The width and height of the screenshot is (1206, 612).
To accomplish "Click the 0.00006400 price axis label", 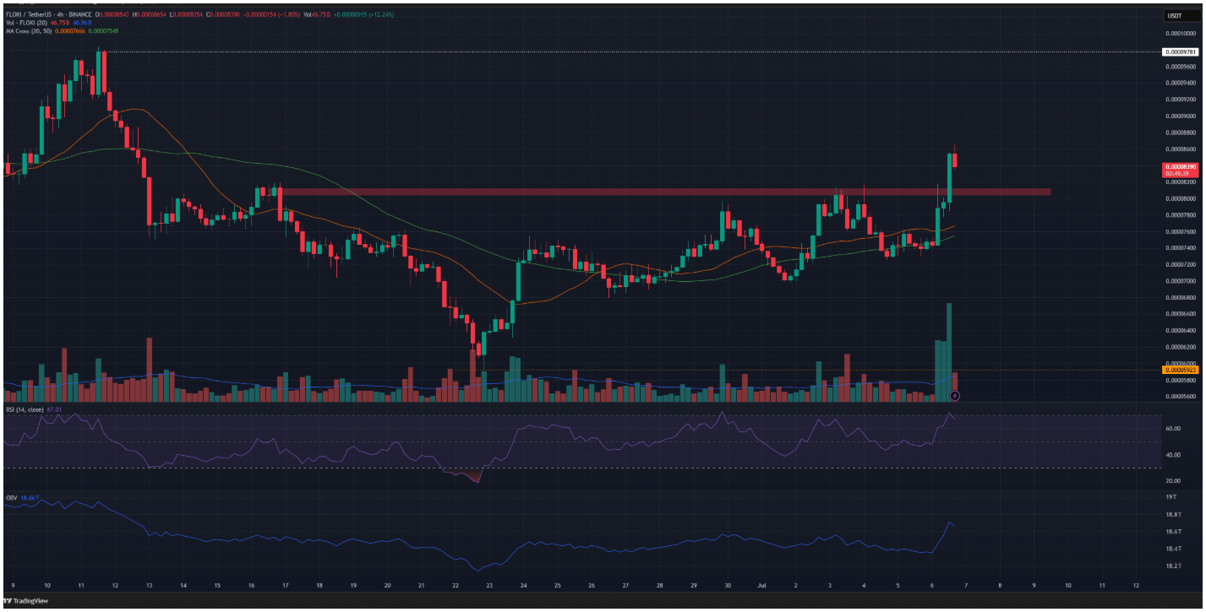I will click(x=1180, y=330).
